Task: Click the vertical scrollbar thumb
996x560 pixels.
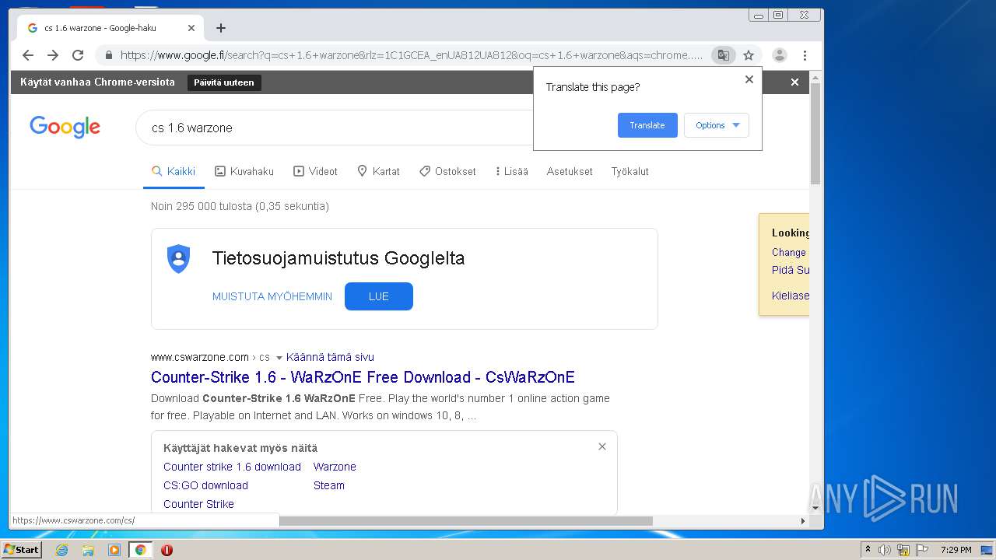Action: coord(815,132)
